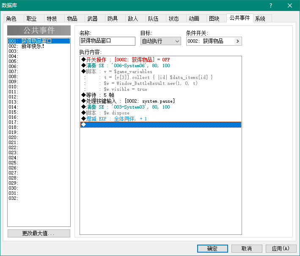
Task: Select the highlighted empty command line
Action: click(161, 125)
